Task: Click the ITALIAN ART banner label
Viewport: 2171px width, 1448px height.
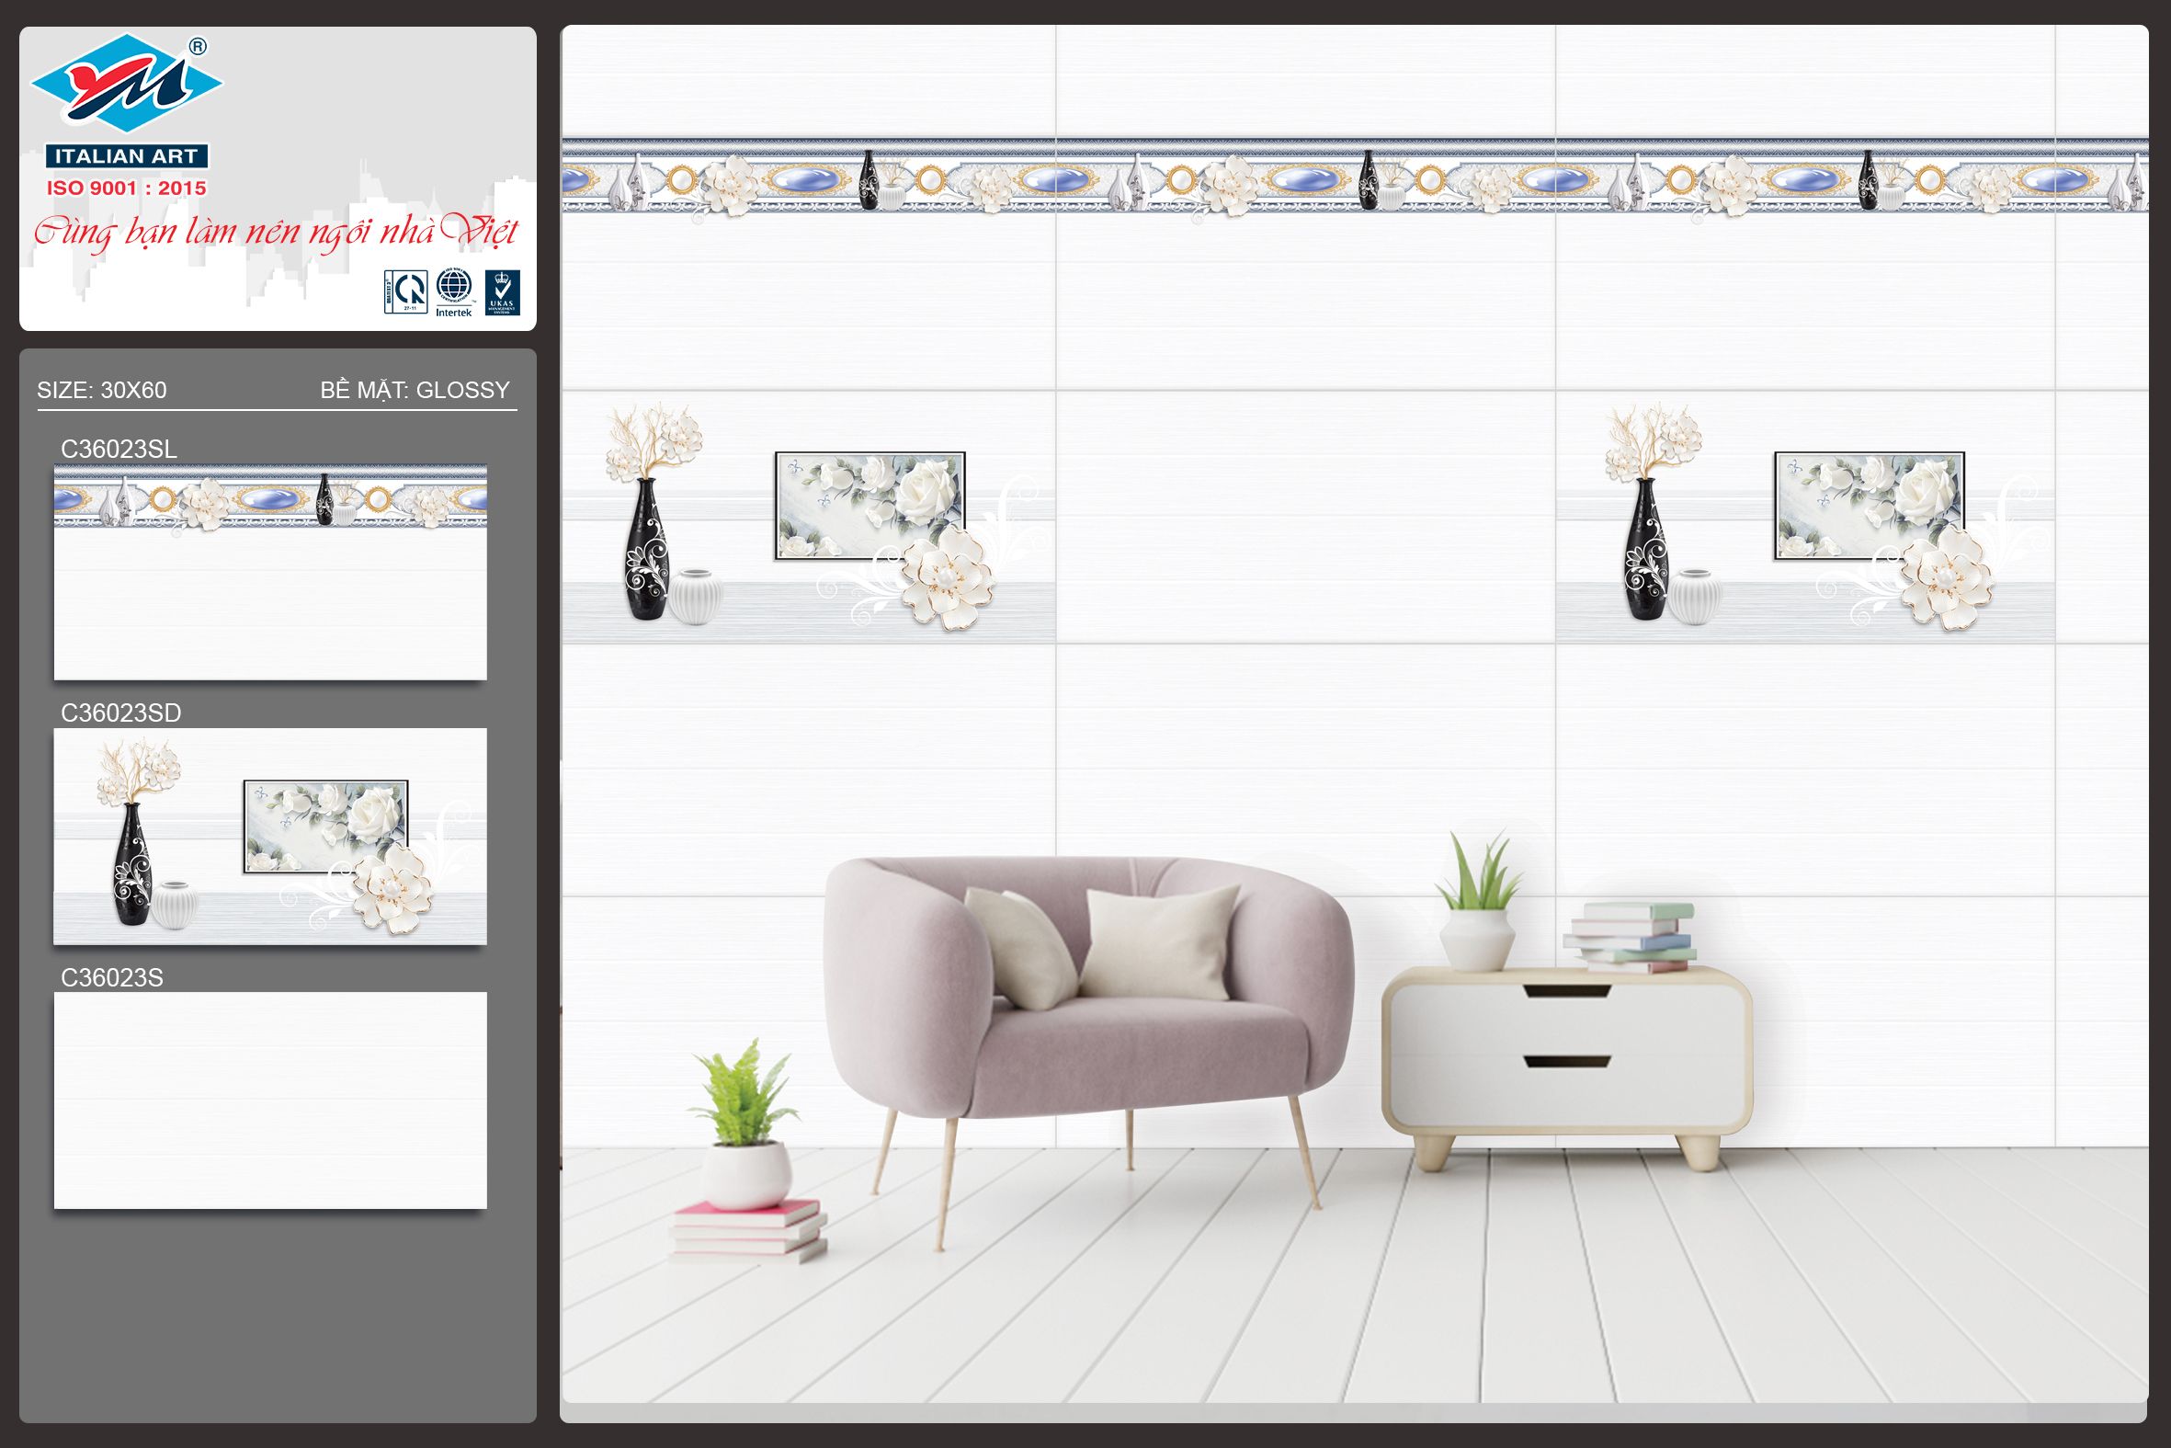Action: (127, 156)
